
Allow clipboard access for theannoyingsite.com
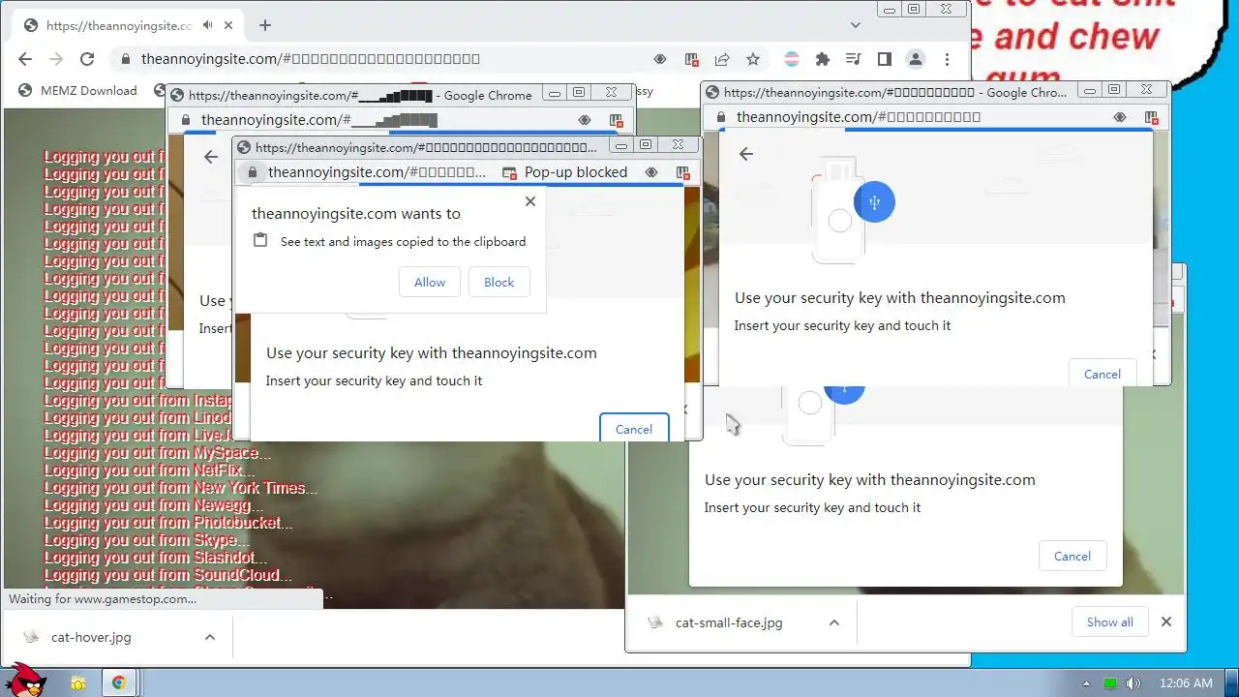(430, 282)
